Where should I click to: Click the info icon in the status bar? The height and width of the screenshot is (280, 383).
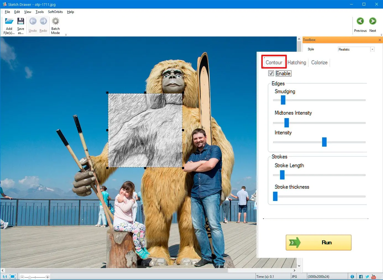pyautogui.click(x=352, y=276)
